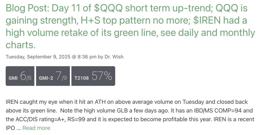This screenshot has width=261, height=135.
Task: Click the Tuesday, September 9, 2025 date
Action: [x=38, y=57]
